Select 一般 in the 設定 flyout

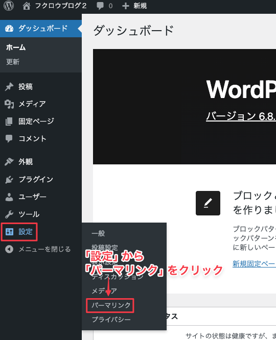pyautogui.click(x=98, y=233)
